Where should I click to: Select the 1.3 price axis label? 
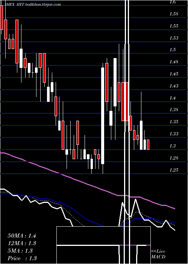[x=173, y=146]
